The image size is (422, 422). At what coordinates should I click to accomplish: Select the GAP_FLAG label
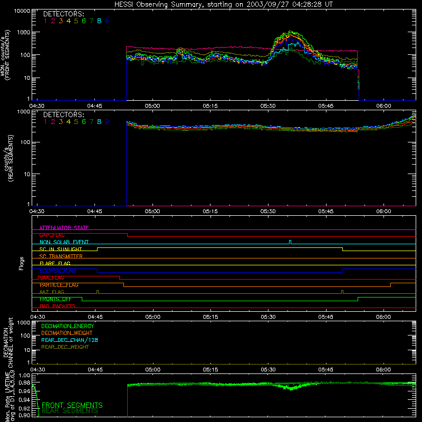[52, 235]
